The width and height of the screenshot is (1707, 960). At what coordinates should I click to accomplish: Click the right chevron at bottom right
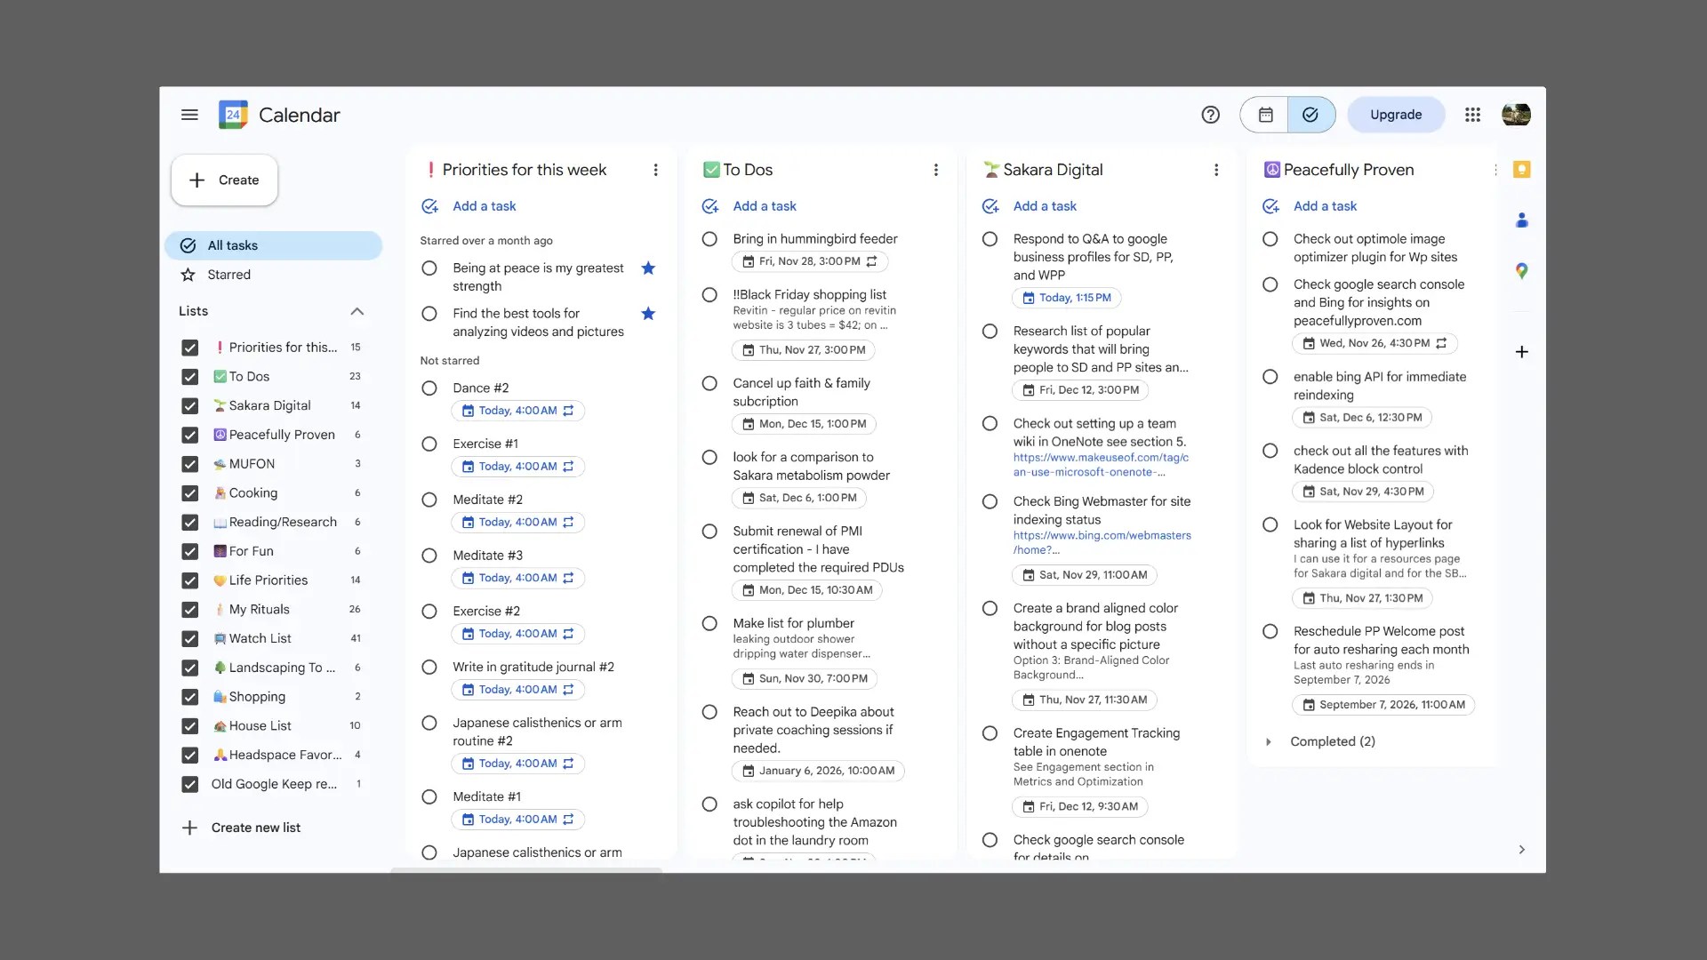point(1521,849)
